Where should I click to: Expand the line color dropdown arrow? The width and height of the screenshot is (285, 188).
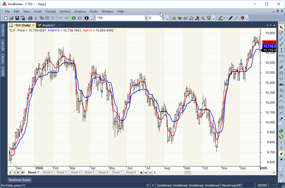click(224, 18)
